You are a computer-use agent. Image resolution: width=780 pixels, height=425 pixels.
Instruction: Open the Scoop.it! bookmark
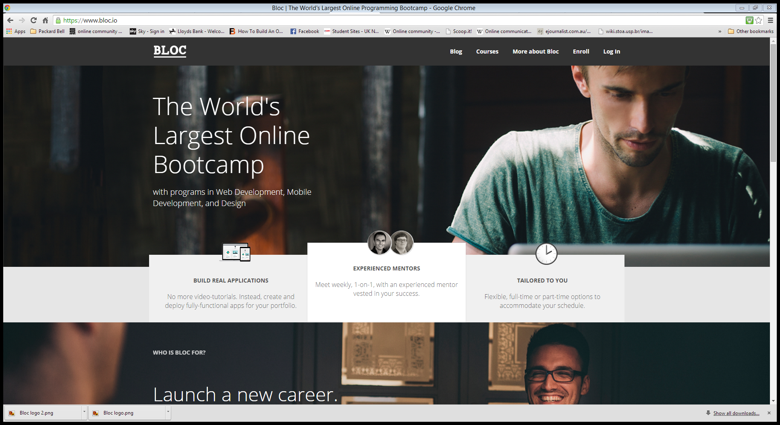(x=458, y=31)
